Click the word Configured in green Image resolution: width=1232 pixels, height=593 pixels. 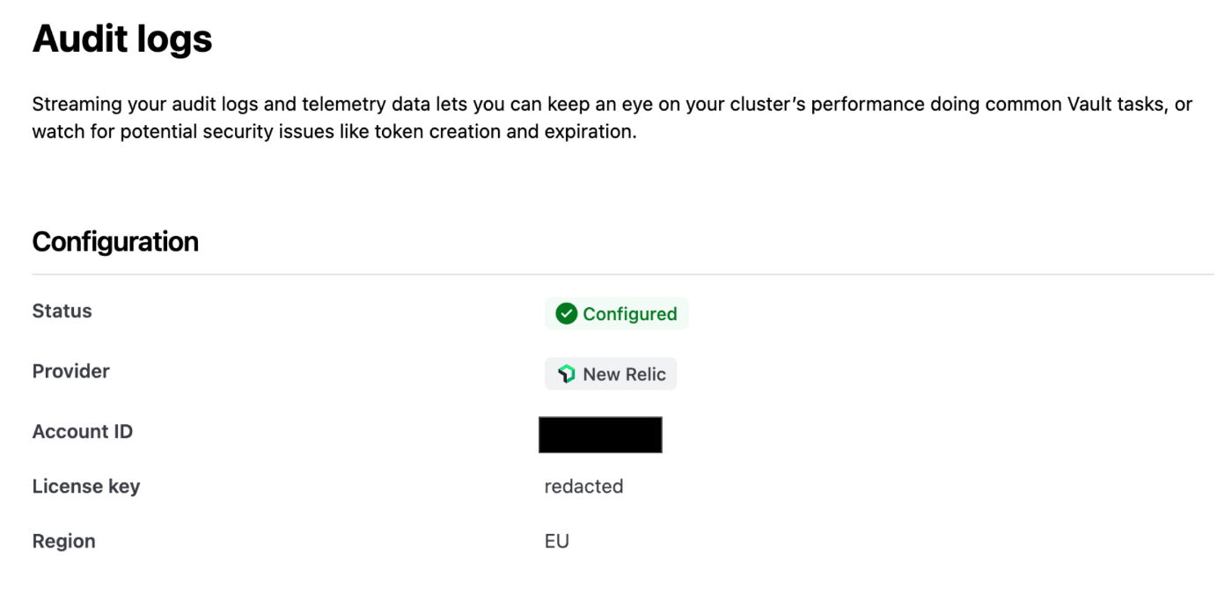point(630,314)
